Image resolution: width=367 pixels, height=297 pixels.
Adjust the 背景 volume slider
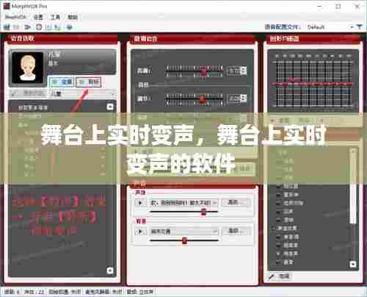pyautogui.click(x=184, y=240)
